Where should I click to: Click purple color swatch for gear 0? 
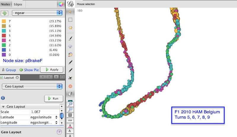4,55
